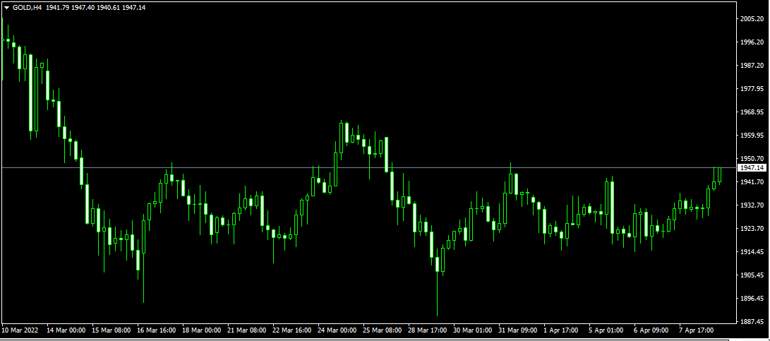Click the 1905.45 price axis label
Image resolution: width=770 pixels, height=341 pixels.
coord(751,275)
